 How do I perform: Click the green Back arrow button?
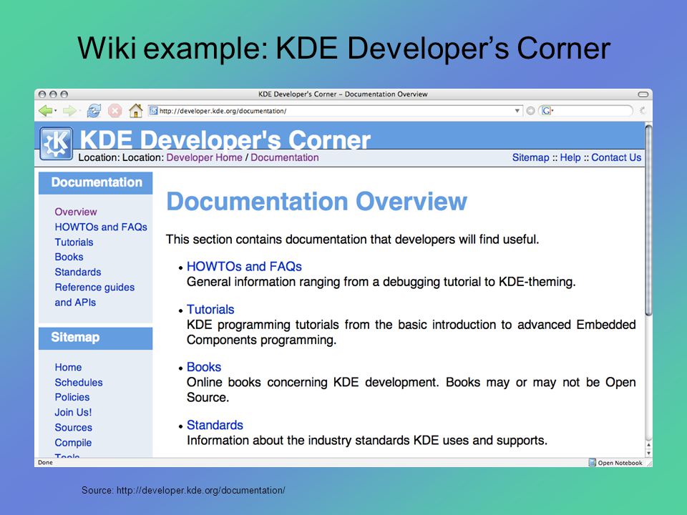45,111
